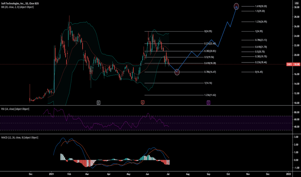This screenshot has height=177, width=301.
Task: Click the circle marker at the 16.47 low target
Action: (177, 72)
